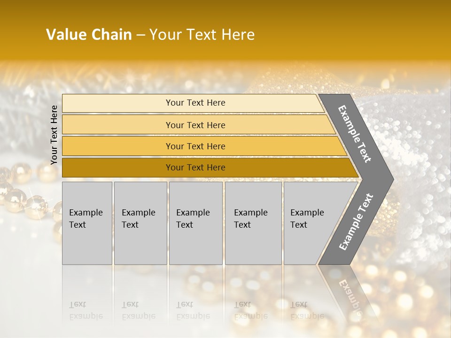Image resolution: width=451 pixels, height=338 pixels.
Task: Select the dark gold fourth text bar
Action: tap(195, 168)
